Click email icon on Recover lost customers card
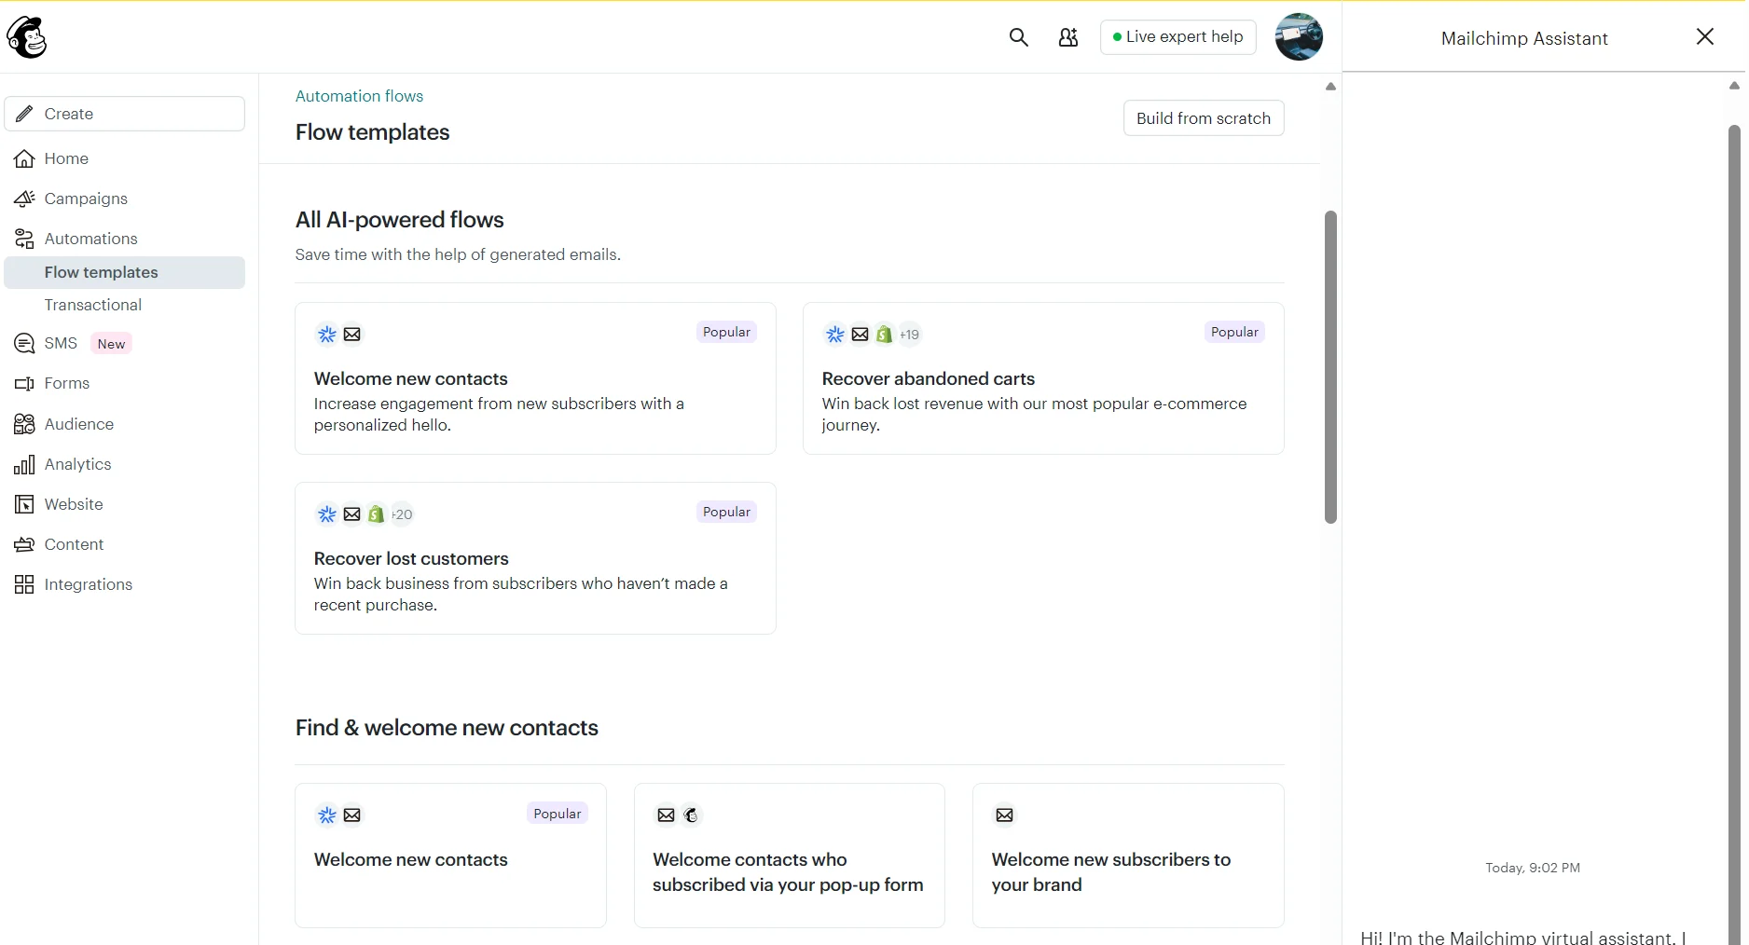1749x945 pixels. (x=352, y=514)
